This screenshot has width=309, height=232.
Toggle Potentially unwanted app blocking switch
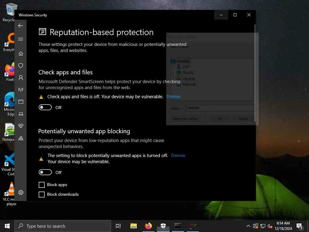(x=45, y=172)
